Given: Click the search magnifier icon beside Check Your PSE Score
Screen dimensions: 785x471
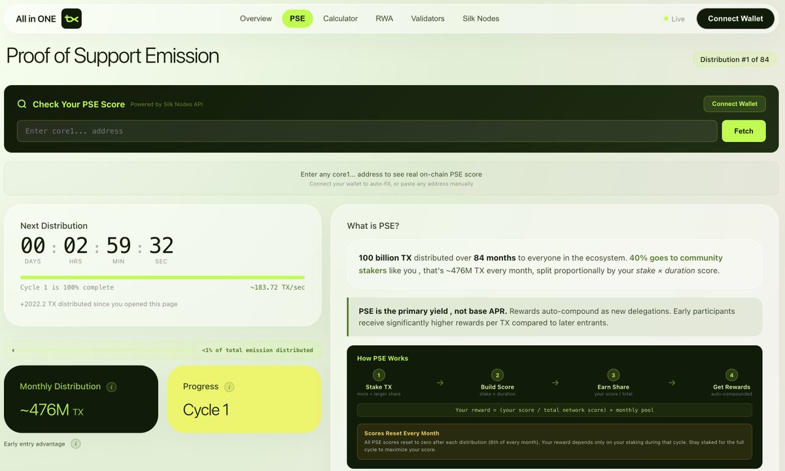Looking at the screenshot, I should pos(22,104).
